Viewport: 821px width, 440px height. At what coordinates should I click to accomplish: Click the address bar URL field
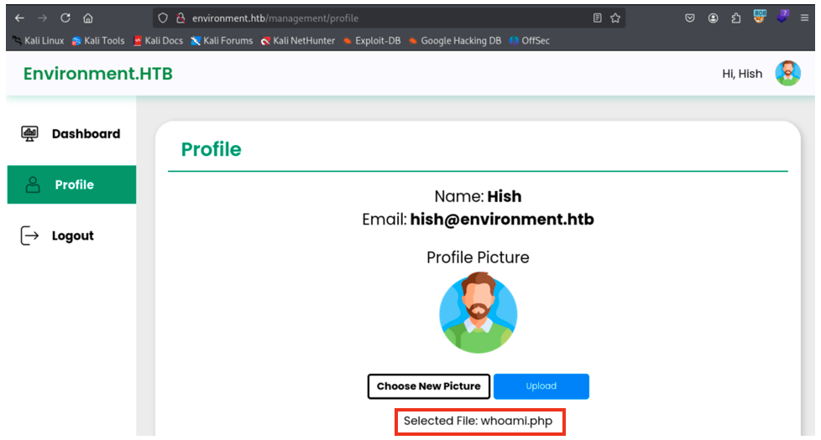pyautogui.click(x=388, y=18)
